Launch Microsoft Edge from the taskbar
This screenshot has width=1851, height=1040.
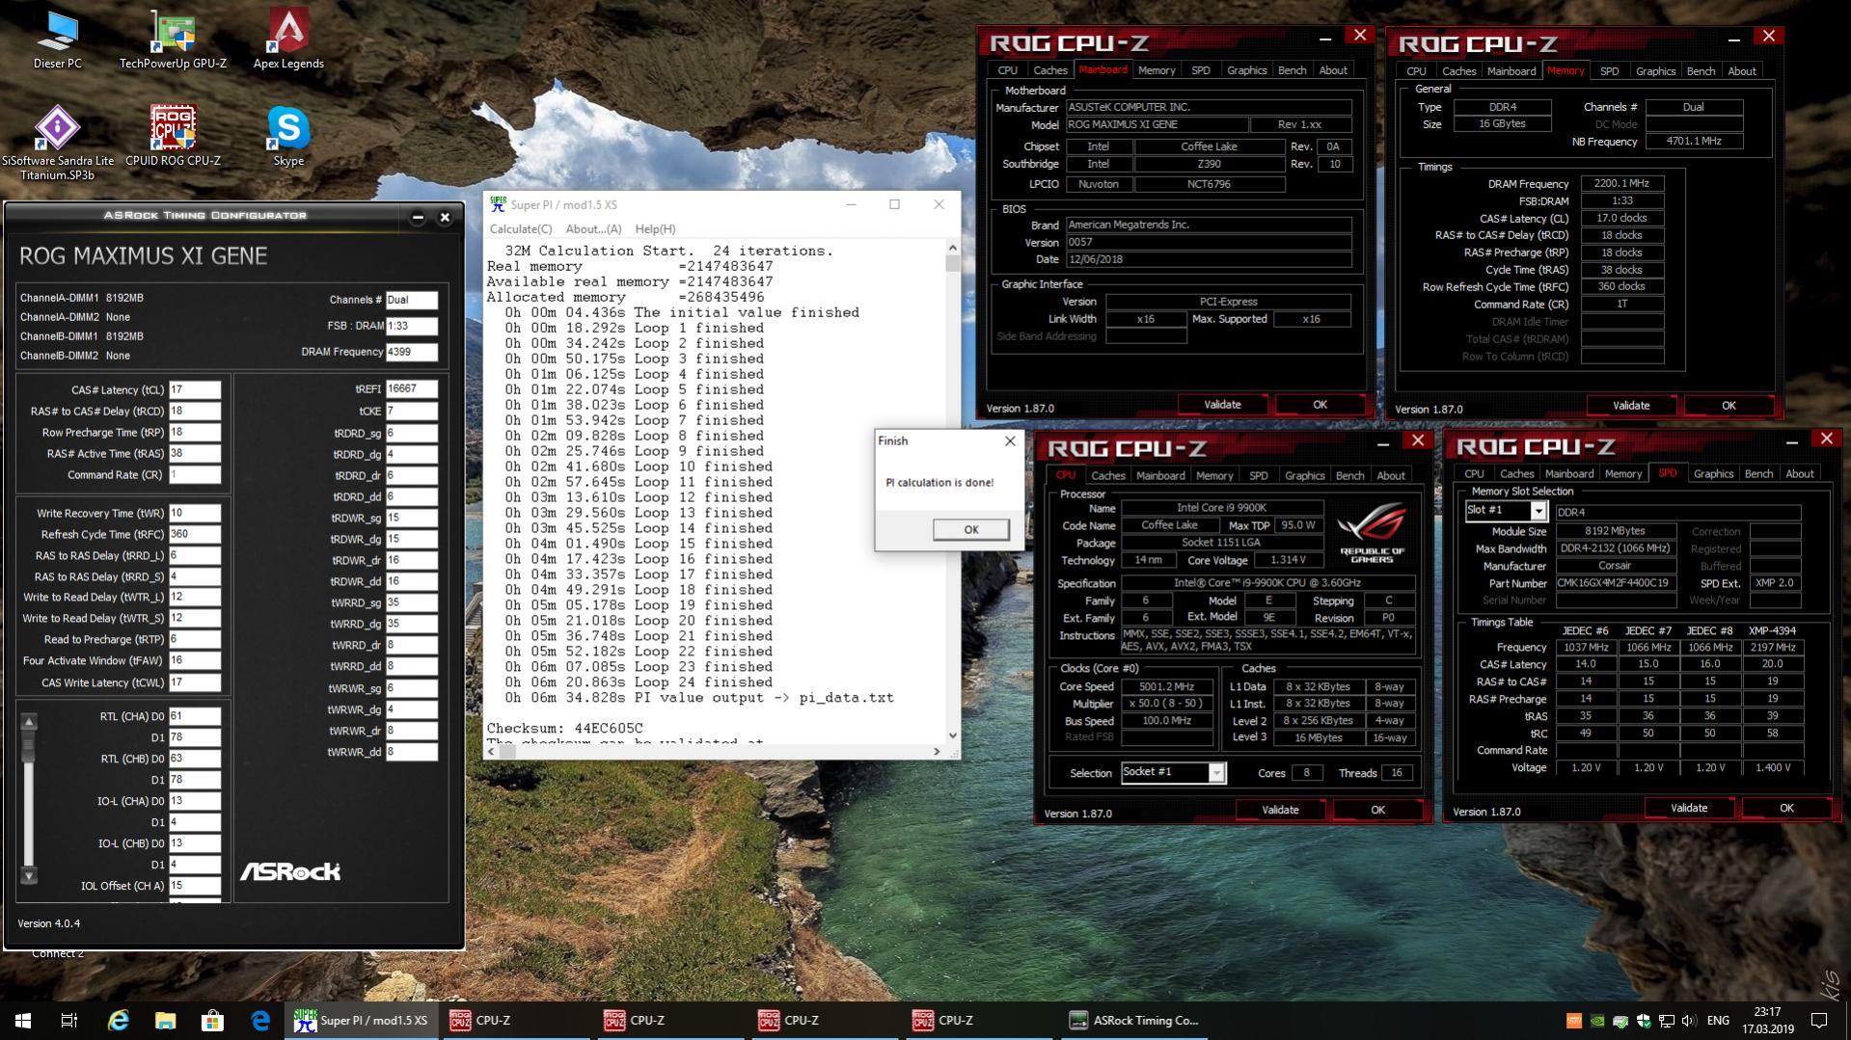click(260, 1020)
